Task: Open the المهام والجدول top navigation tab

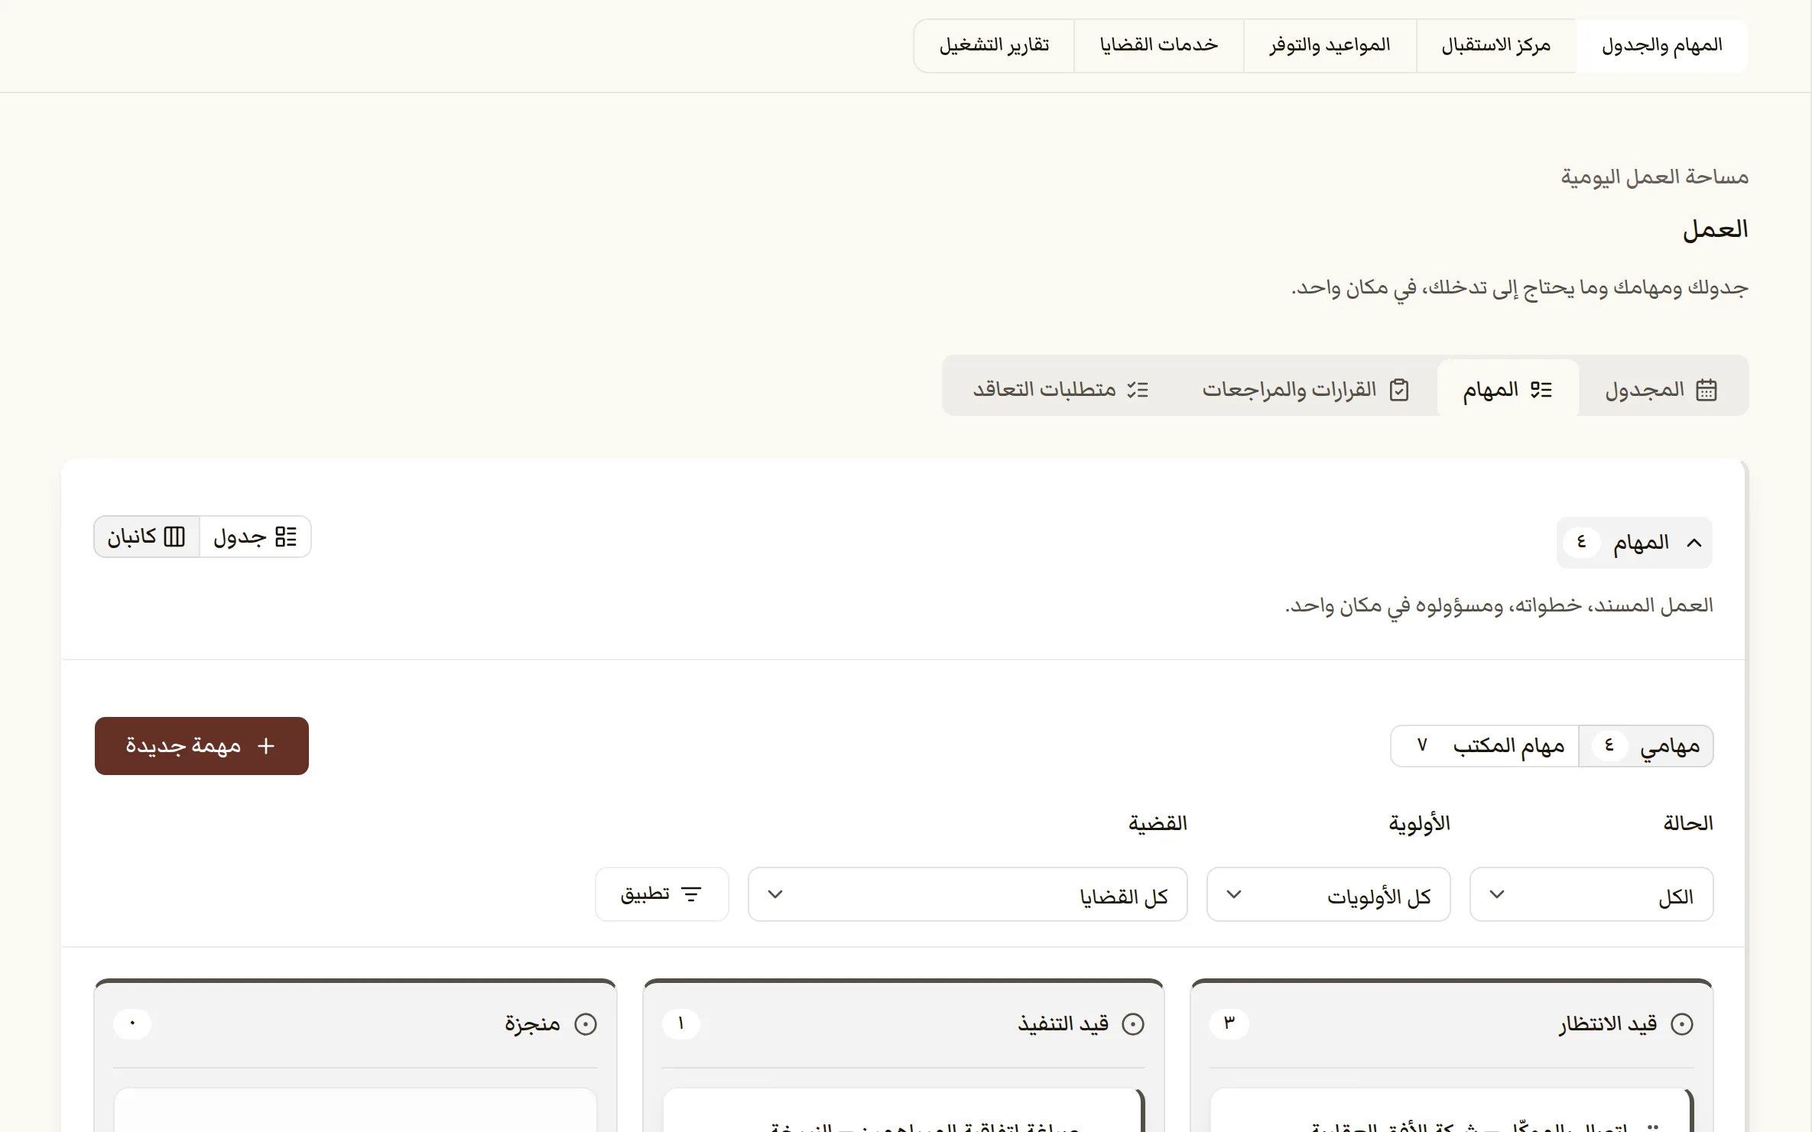Action: 1661,46
